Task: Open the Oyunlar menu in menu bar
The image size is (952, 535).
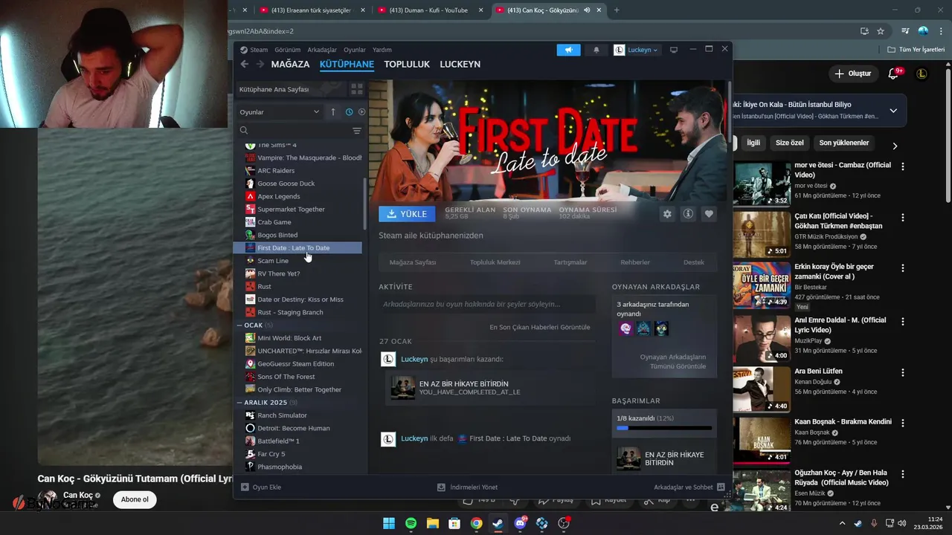Action: [355, 50]
